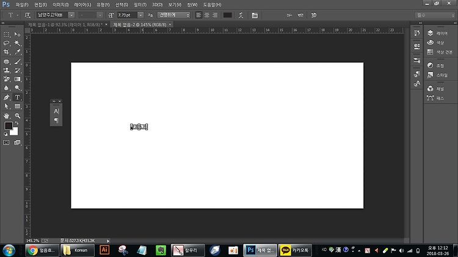This screenshot has width=458, height=257.
Task: Select the Eyedropper tool
Action: 18,52
